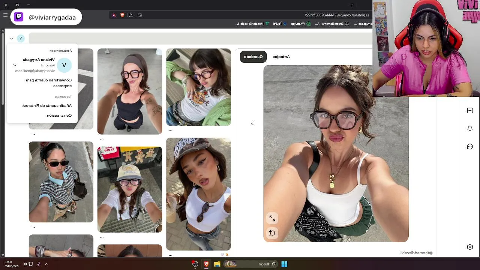Open pin of woman with sunglasses and striped shirt
The width and height of the screenshot is (480, 270).
(61, 182)
